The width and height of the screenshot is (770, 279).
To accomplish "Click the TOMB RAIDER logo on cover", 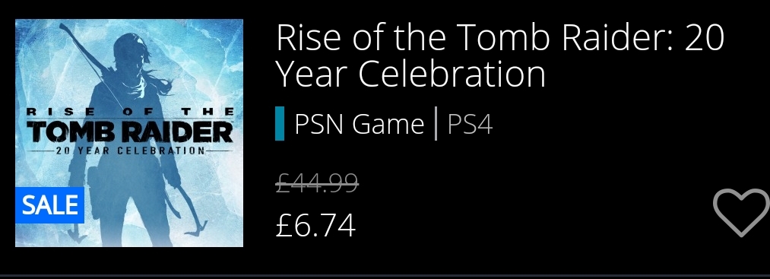I will 129,132.
